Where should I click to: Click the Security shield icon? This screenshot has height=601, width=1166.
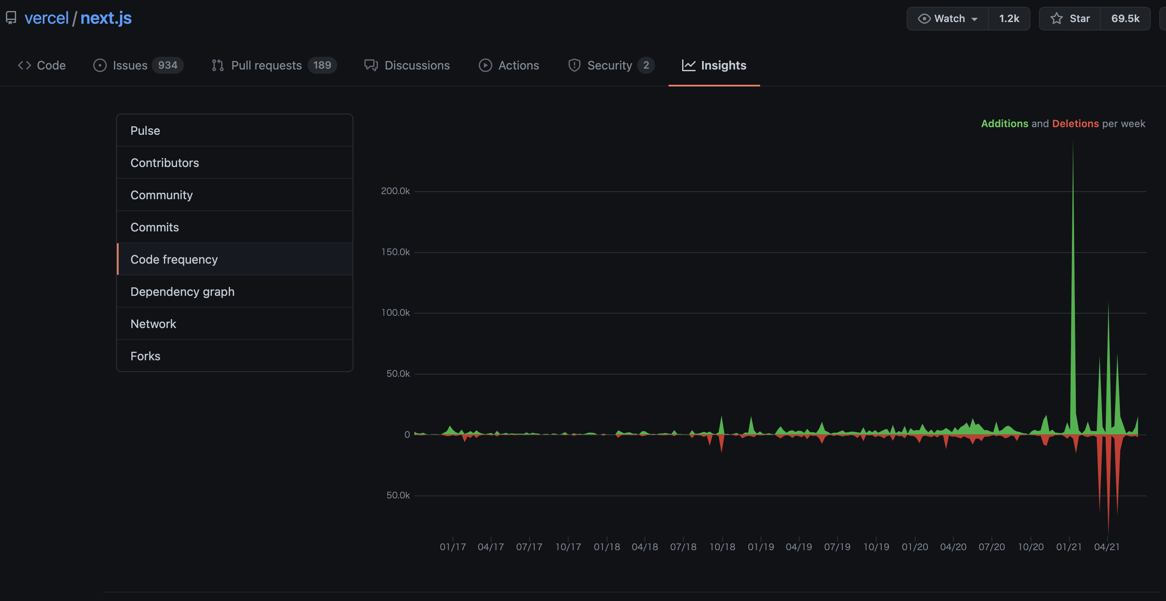point(574,65)
